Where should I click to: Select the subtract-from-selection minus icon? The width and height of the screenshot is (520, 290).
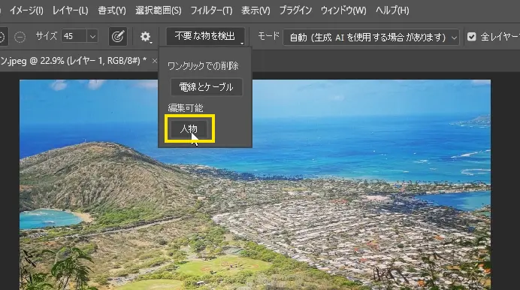click(20, 37)
